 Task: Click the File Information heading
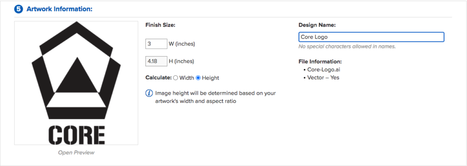pyautogui.click(x=320, y=62)
